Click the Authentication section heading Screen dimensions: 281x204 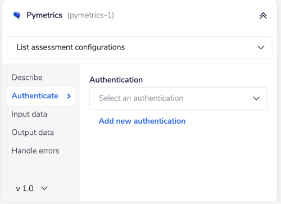coord(116,80)
